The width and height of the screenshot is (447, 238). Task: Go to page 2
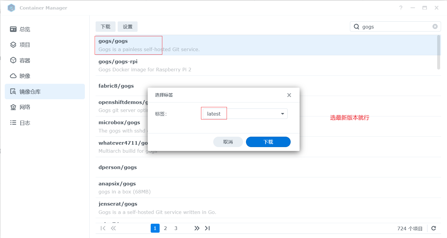(166, 228)
